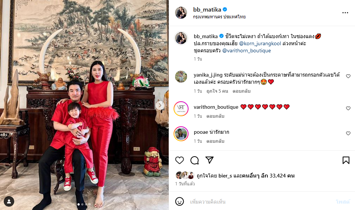355x210 pixels.
Task: Open the three-dot more options menu
Action: coord(345,13)
